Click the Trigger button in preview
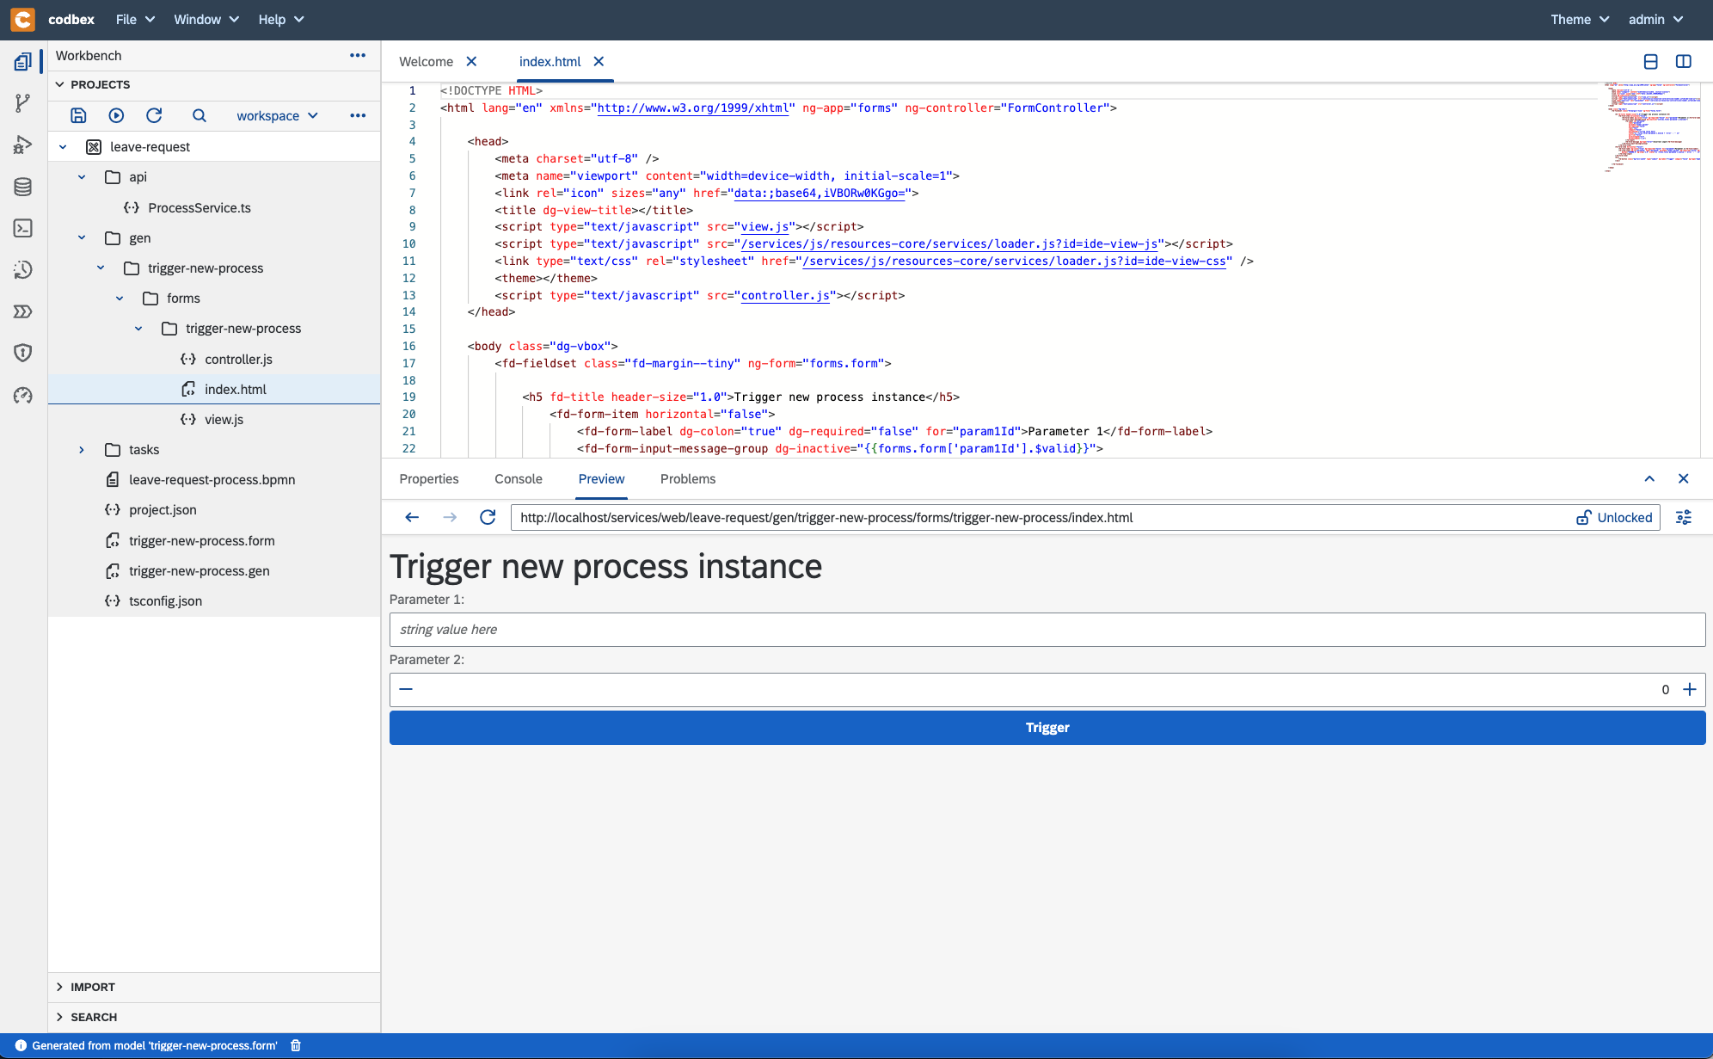The image size is (1713, 1059). coord(1047,726)
